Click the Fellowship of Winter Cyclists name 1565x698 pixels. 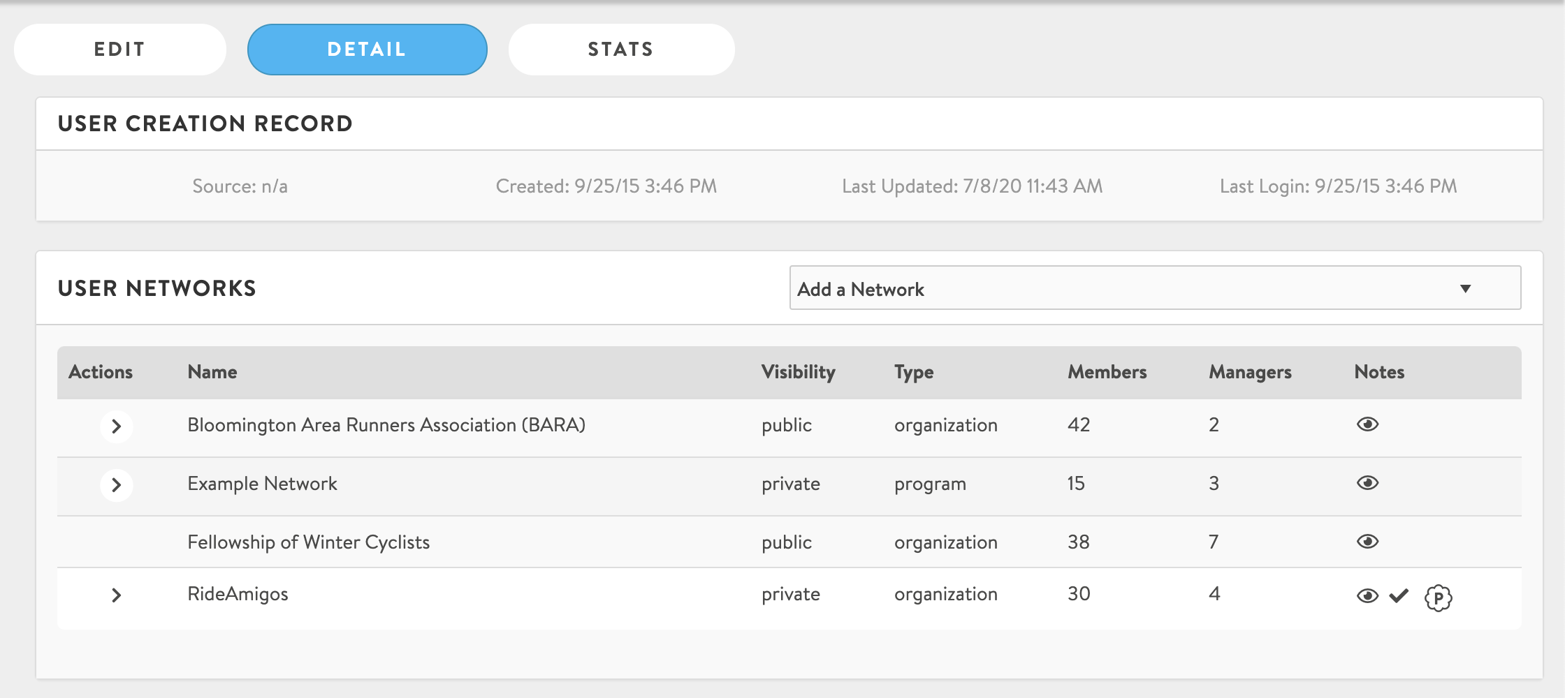[308, 542]
